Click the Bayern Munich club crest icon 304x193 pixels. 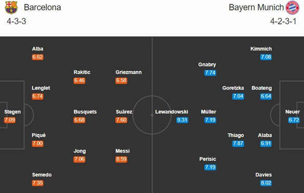click(292, 8)
